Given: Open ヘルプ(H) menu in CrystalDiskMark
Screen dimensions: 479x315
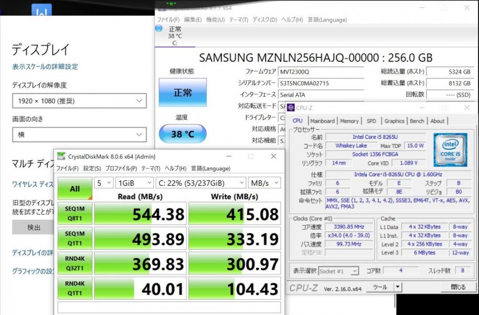Looking at the screenshot, I should pyautogui.click(x=175, y=169).
